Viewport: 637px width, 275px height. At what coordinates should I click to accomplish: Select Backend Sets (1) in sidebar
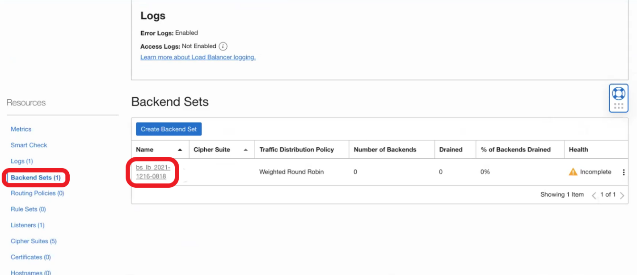tap(36, 178)
